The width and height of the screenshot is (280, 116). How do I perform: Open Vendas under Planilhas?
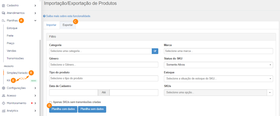click(x=11, y=51)
